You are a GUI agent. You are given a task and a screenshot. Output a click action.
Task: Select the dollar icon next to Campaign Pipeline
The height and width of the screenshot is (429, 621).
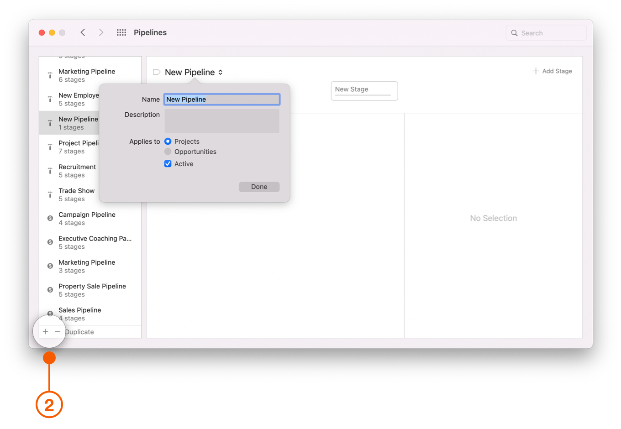(x=50, y=218)
